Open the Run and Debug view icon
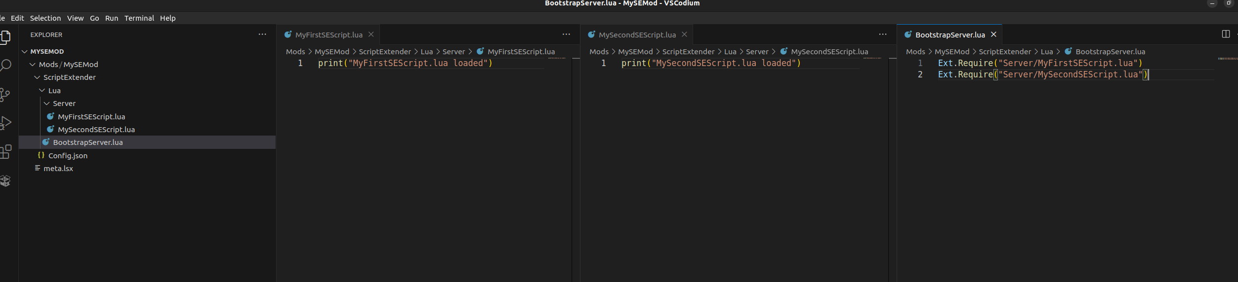Viewport: 1238px width, 282px height. (5, 123)
